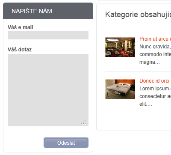Focus the Váš e-mail input field

click(x=48, y=35)
